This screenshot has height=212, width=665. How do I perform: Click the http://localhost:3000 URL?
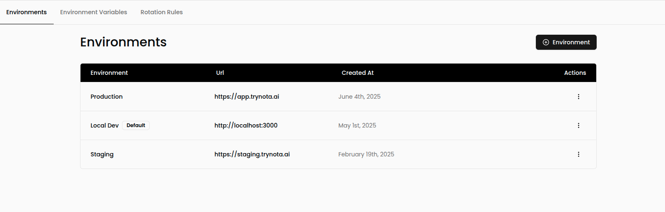[x=246, y=125]
